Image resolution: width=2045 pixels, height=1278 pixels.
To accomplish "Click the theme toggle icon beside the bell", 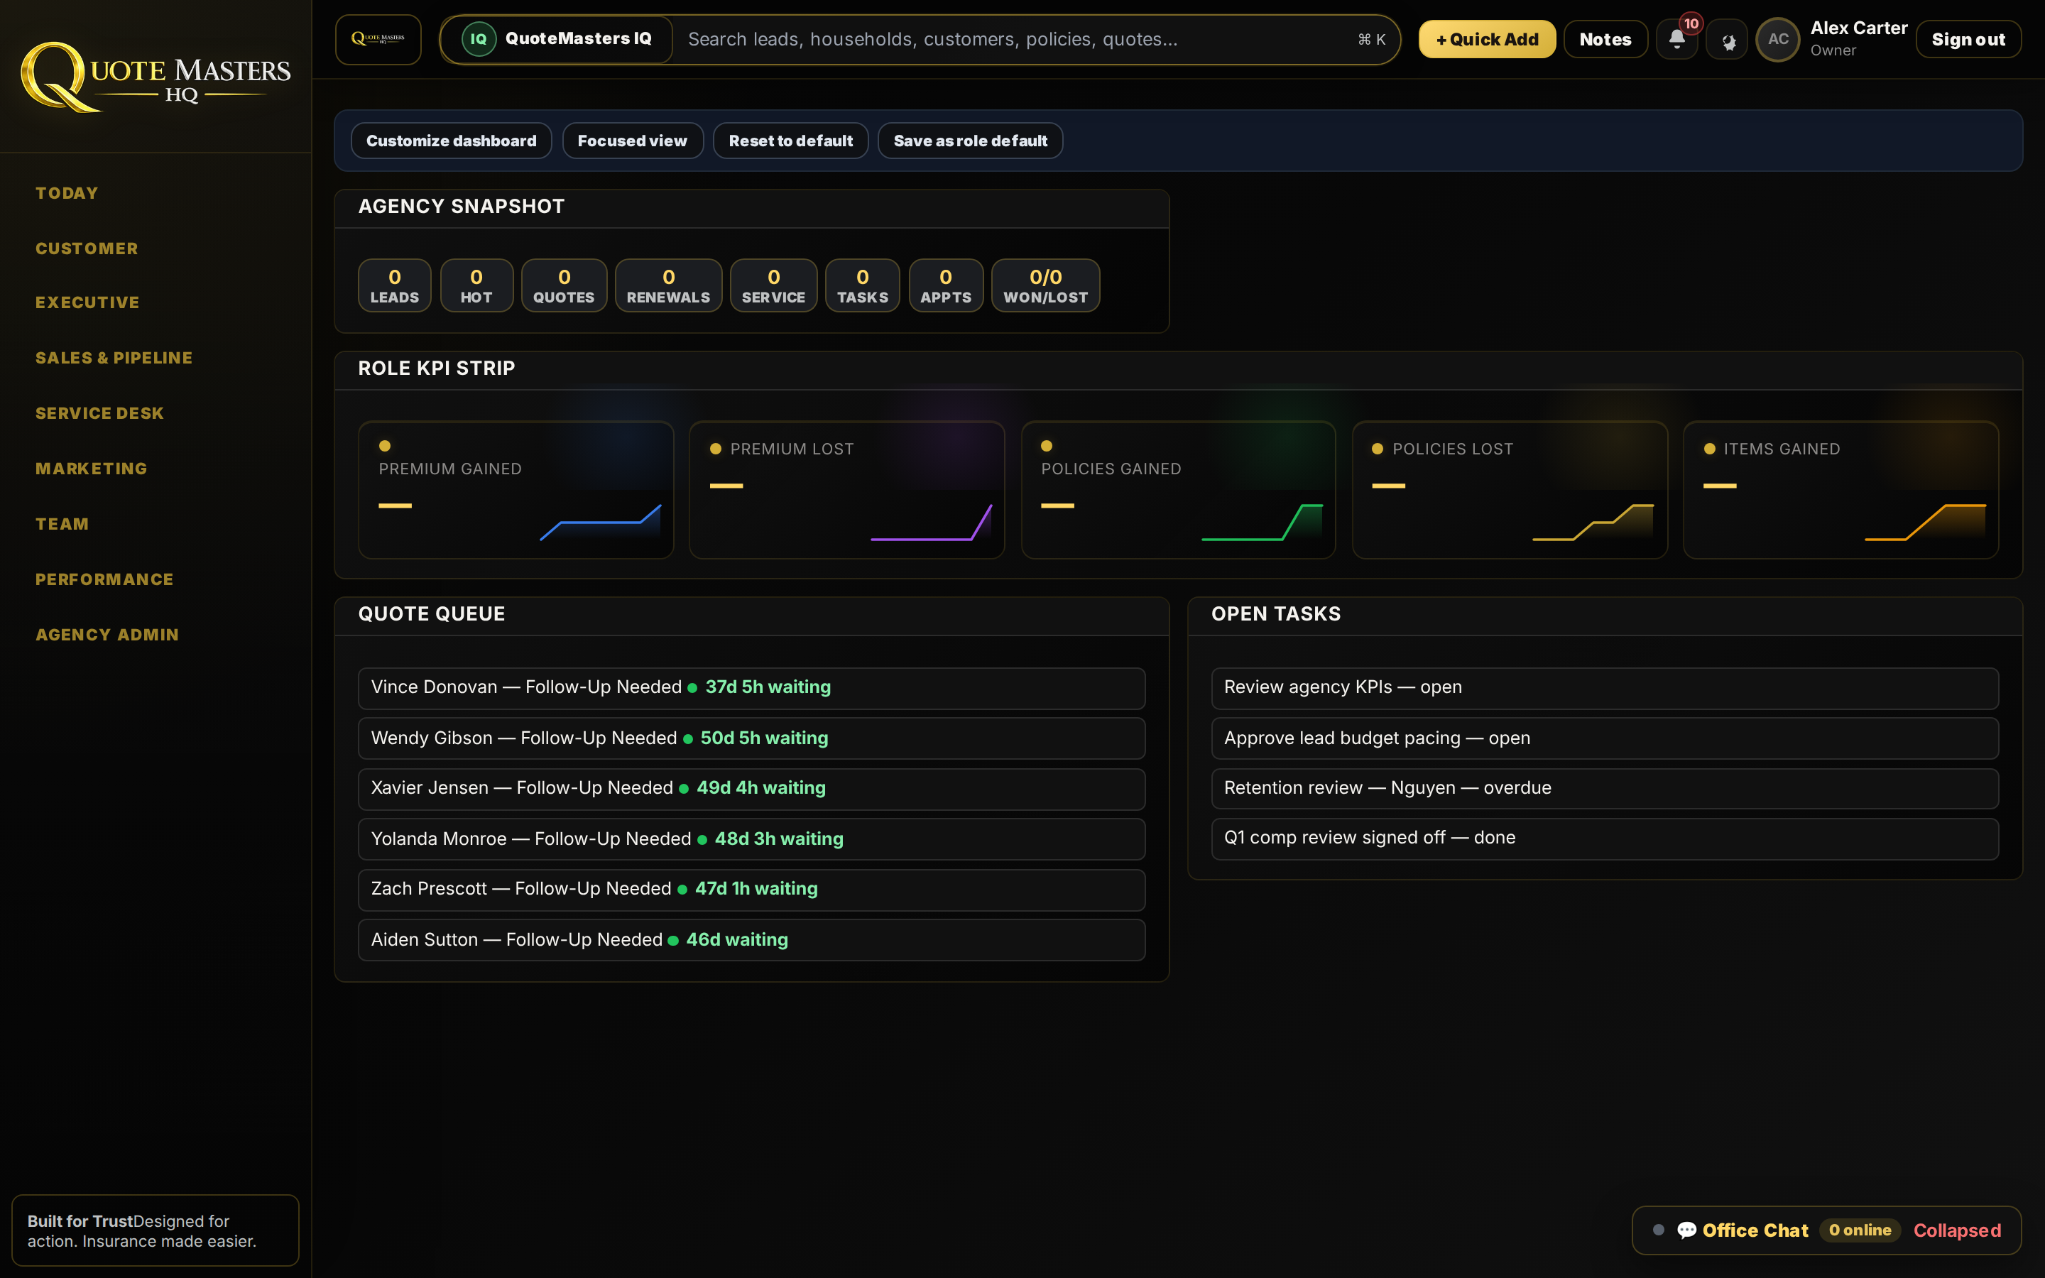I will pyautogui.click(x=1728, y=40).
